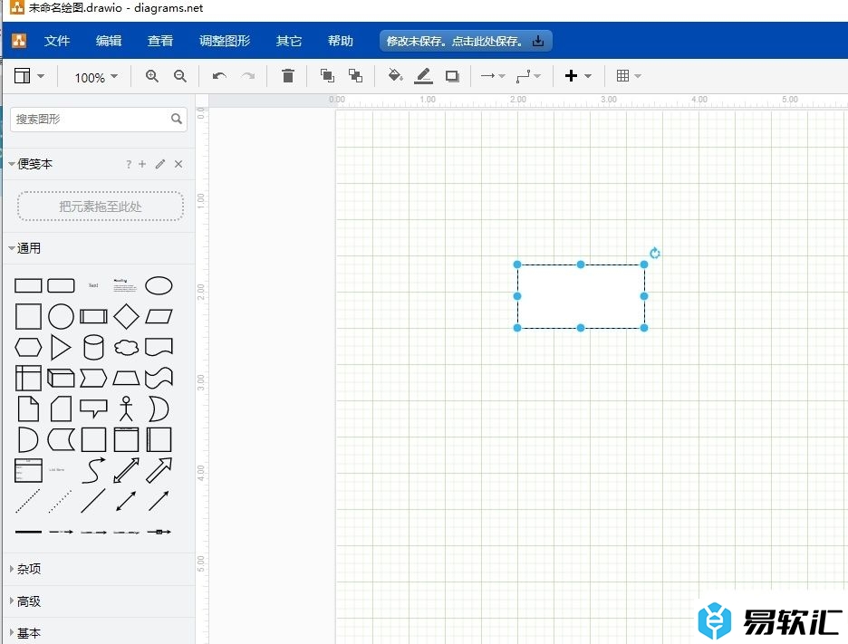
Task: Open the 调整图形 menu
Action: coord(225,41)
